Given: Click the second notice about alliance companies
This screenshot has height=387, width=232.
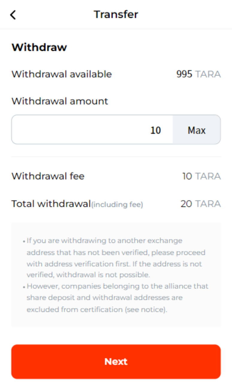Looking at the screenshot, I should point(117,298).
